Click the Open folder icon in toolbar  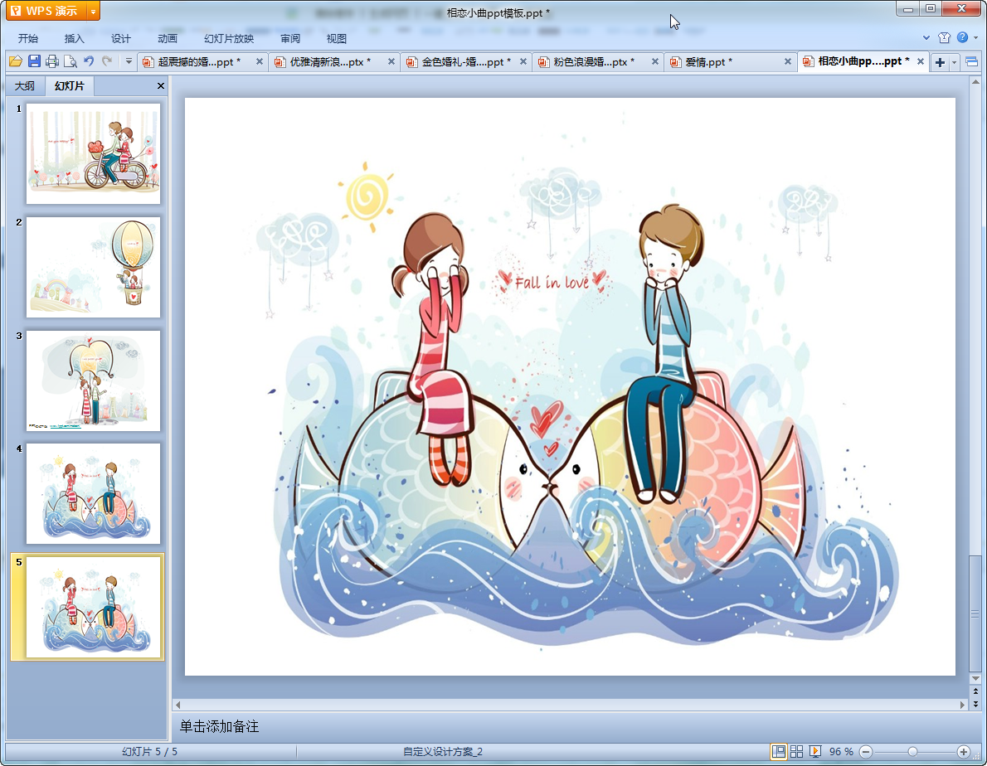pyautogui.click(x=15, y=61)
